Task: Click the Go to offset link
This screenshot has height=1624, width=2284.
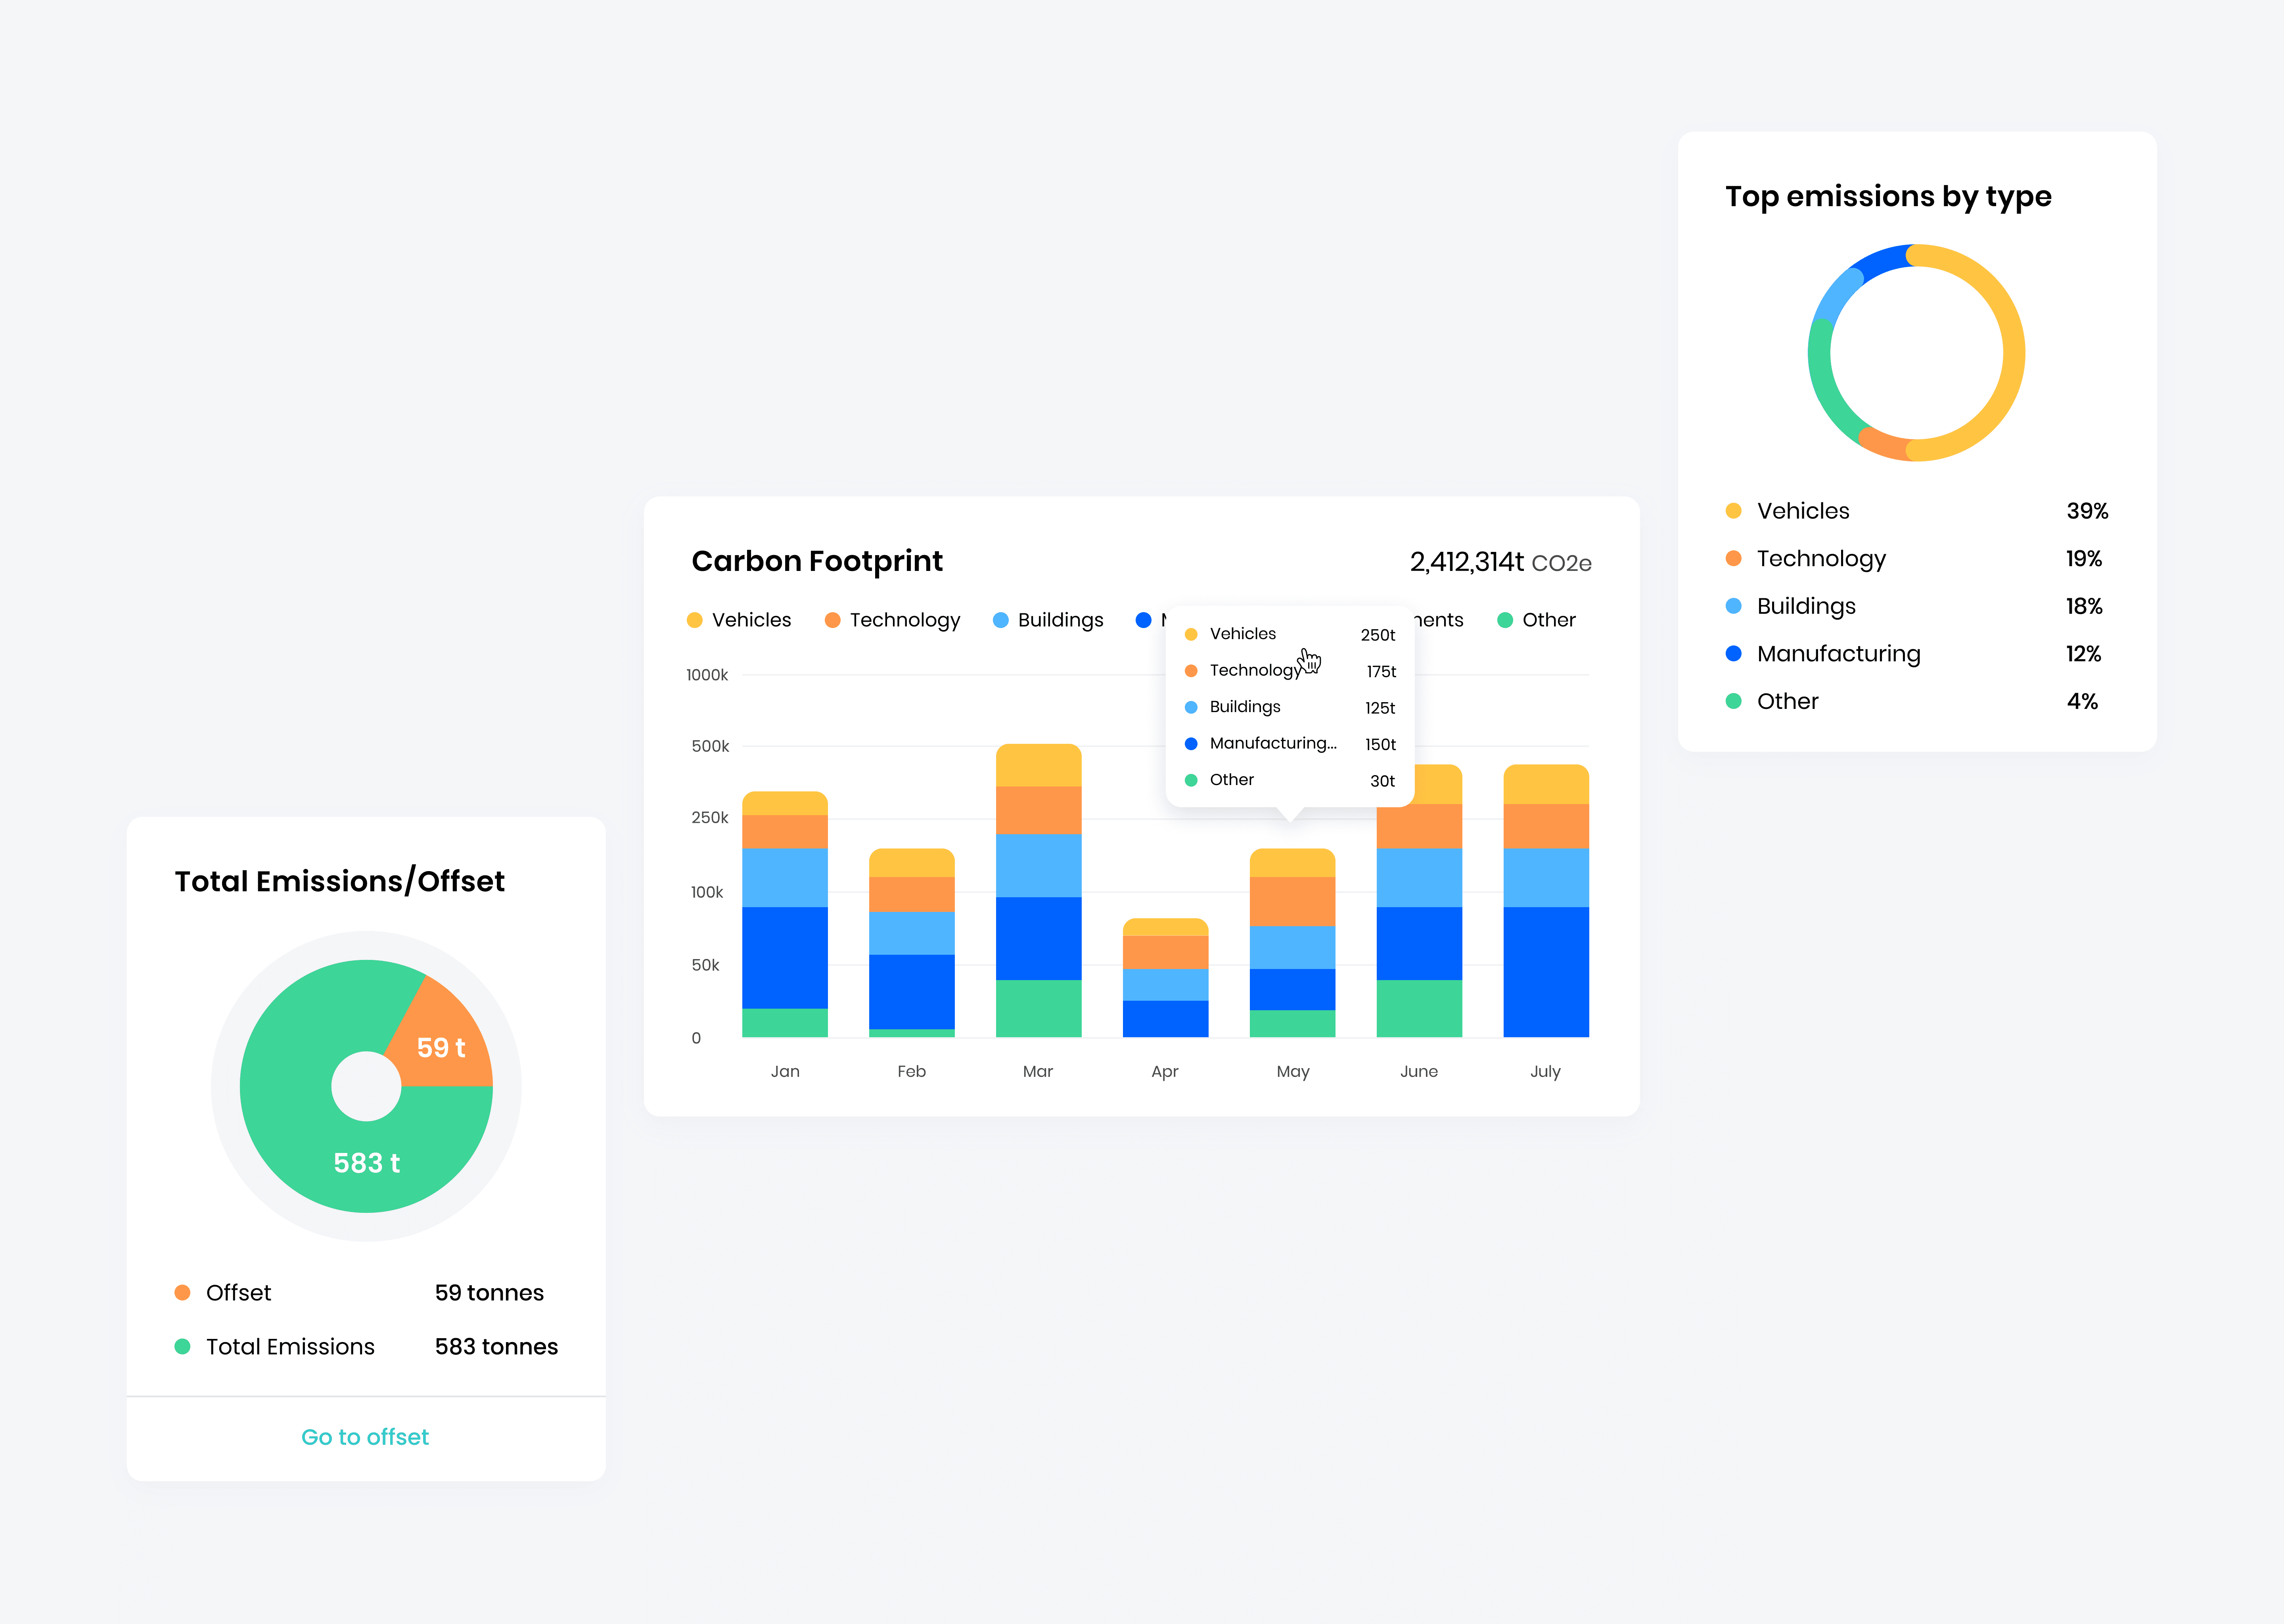Action: click(x=365, y=1437)
